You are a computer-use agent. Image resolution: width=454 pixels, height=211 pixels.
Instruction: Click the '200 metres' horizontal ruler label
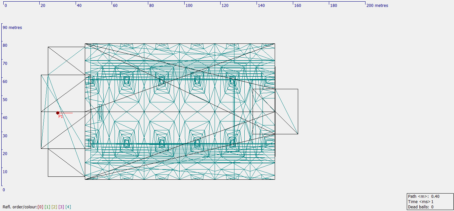(377, 6)
